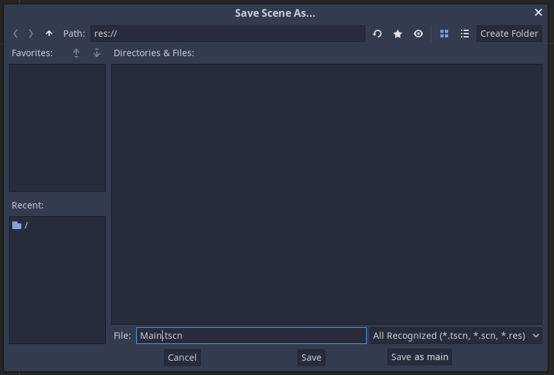Switch to thumbnail grid view
This screenshot has height=375, width=554.
click(444, 34)
